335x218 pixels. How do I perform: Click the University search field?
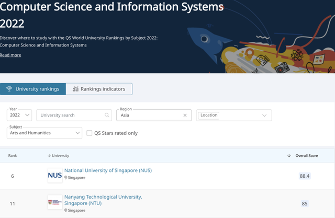coord(74,115)
